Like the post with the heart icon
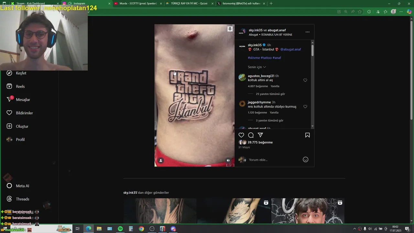The image size is (414, 233). (x=241, y=135)
